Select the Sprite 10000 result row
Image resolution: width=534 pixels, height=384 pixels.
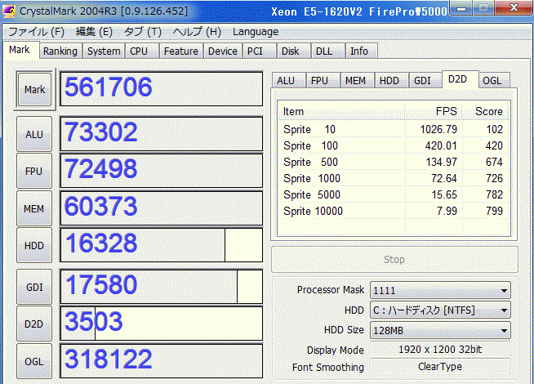click(x=394, y=212)
